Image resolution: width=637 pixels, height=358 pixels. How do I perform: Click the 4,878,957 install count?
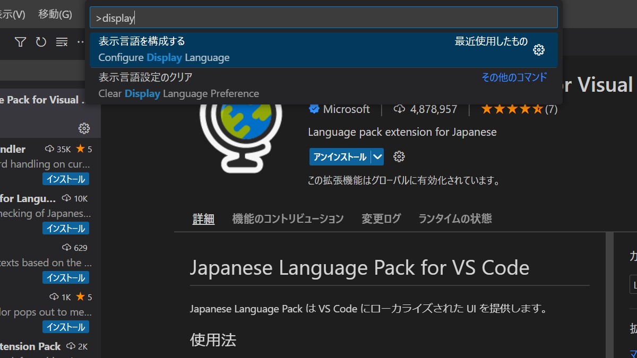[x=425, y=109]
